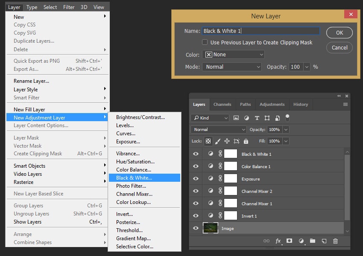The width and height of the screenshot is (363, 256).
Task: Switch to the Channels tab
Action: click(x=222, y=104)
